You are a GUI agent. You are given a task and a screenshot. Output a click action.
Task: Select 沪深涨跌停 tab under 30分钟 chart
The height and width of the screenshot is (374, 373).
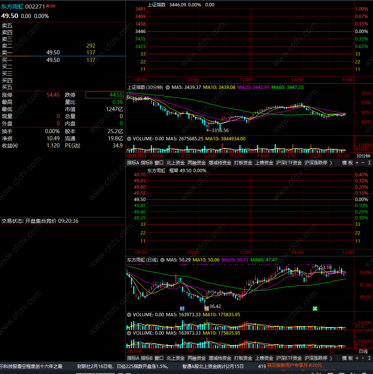click(316, 163)
